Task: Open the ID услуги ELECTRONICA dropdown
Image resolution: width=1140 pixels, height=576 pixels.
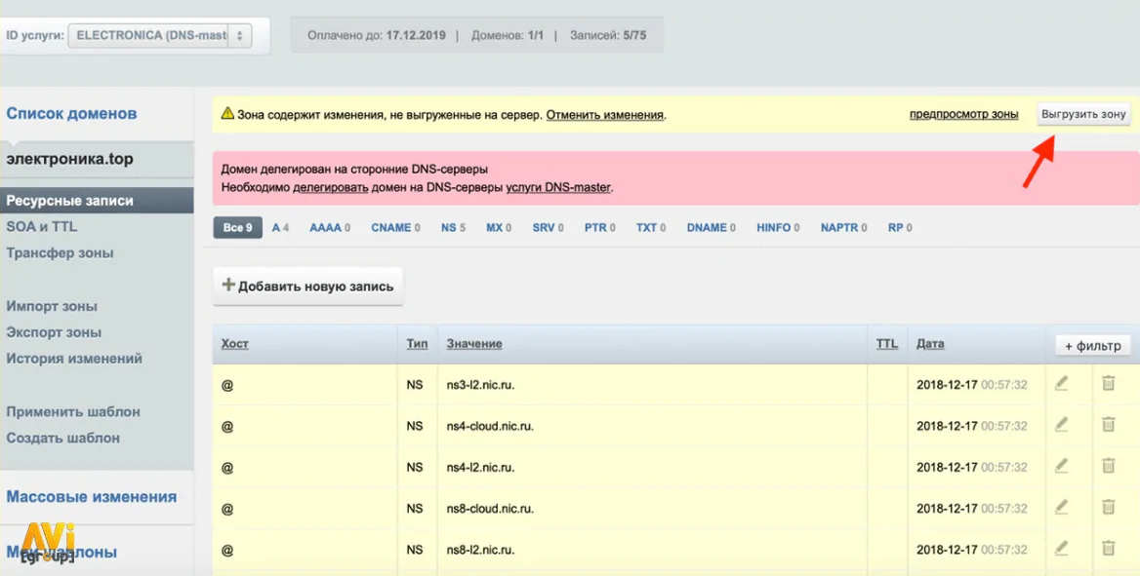Action: pos(160,35)
